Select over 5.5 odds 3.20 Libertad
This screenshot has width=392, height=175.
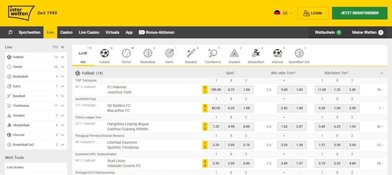pyautogui.click(x=284, y=145)
